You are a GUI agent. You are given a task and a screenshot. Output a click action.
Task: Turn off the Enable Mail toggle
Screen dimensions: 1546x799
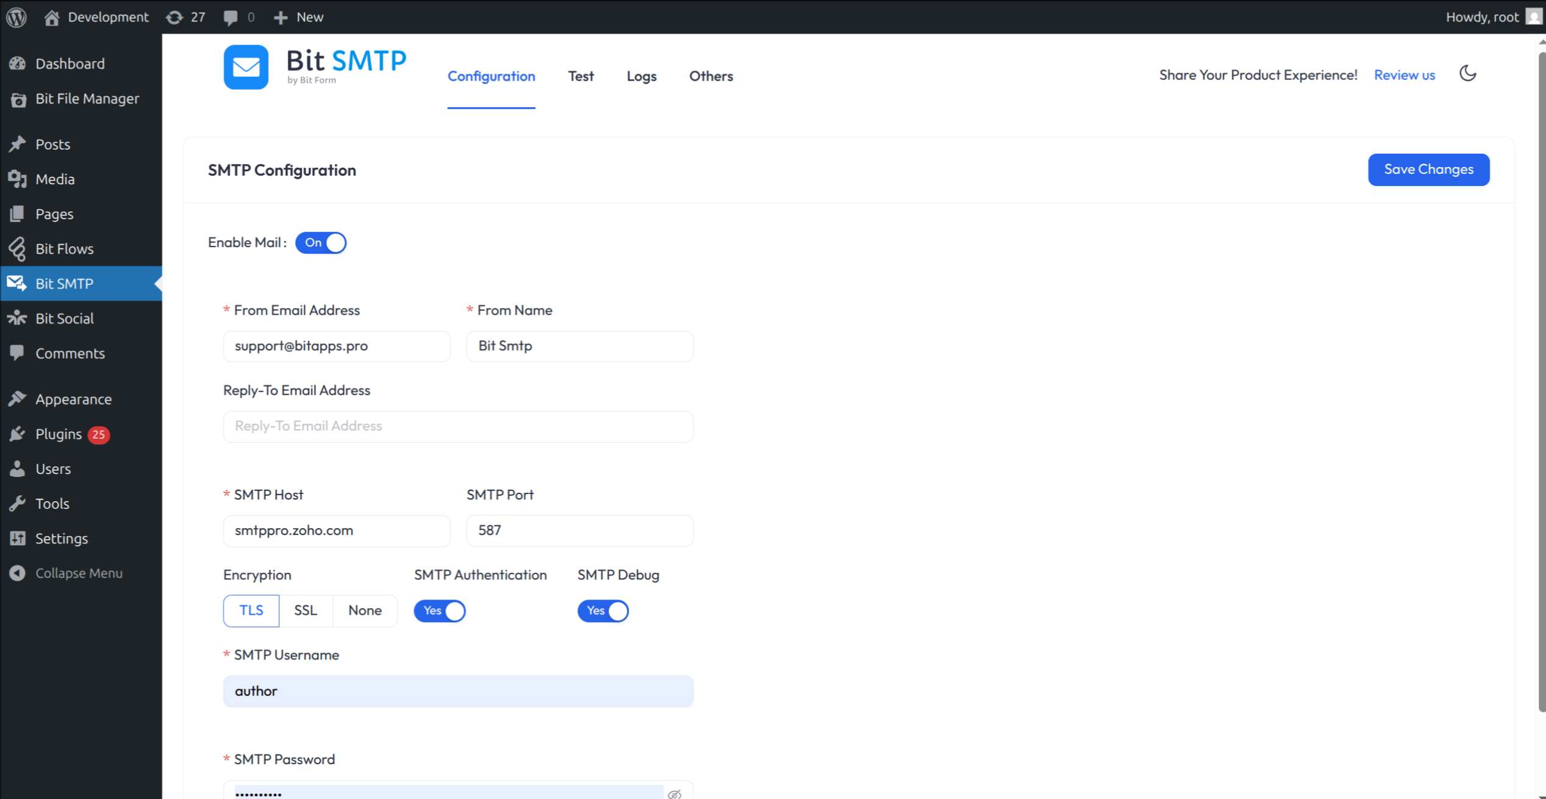(320, 242)
